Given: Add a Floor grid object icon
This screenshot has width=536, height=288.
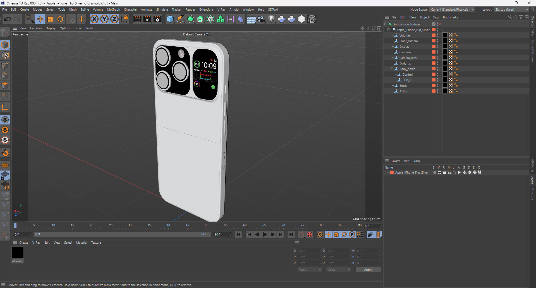Looking at the screenshot, I should (251, 19).
